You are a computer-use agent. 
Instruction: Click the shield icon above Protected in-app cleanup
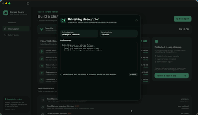(157, 42)
